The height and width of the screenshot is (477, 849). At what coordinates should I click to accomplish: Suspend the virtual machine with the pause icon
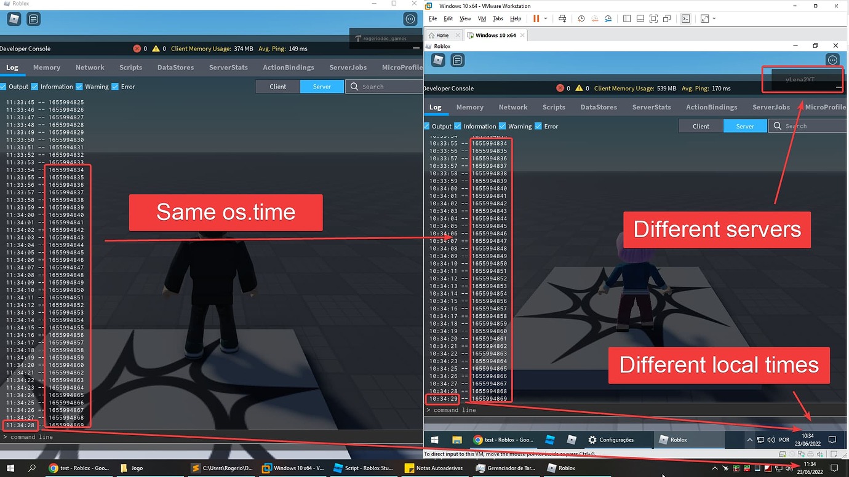[536, 18]
